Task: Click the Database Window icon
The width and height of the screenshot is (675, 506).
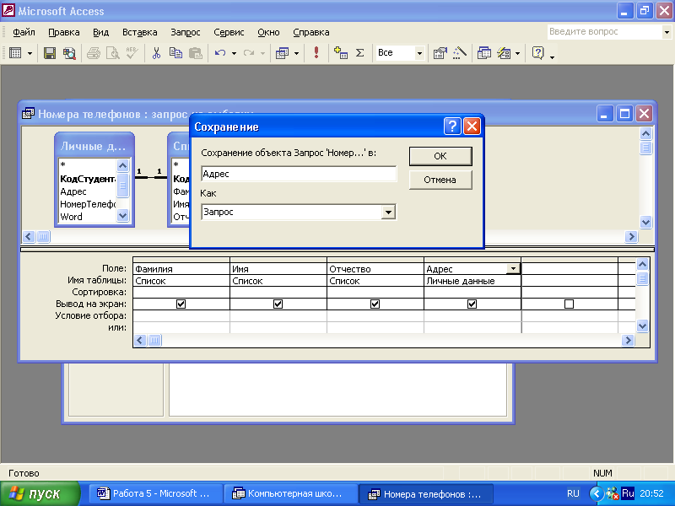Action: 484,53
